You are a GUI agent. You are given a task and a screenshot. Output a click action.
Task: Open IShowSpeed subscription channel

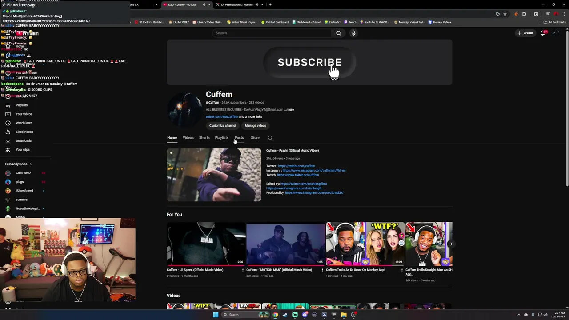click(x=25, y=191)
